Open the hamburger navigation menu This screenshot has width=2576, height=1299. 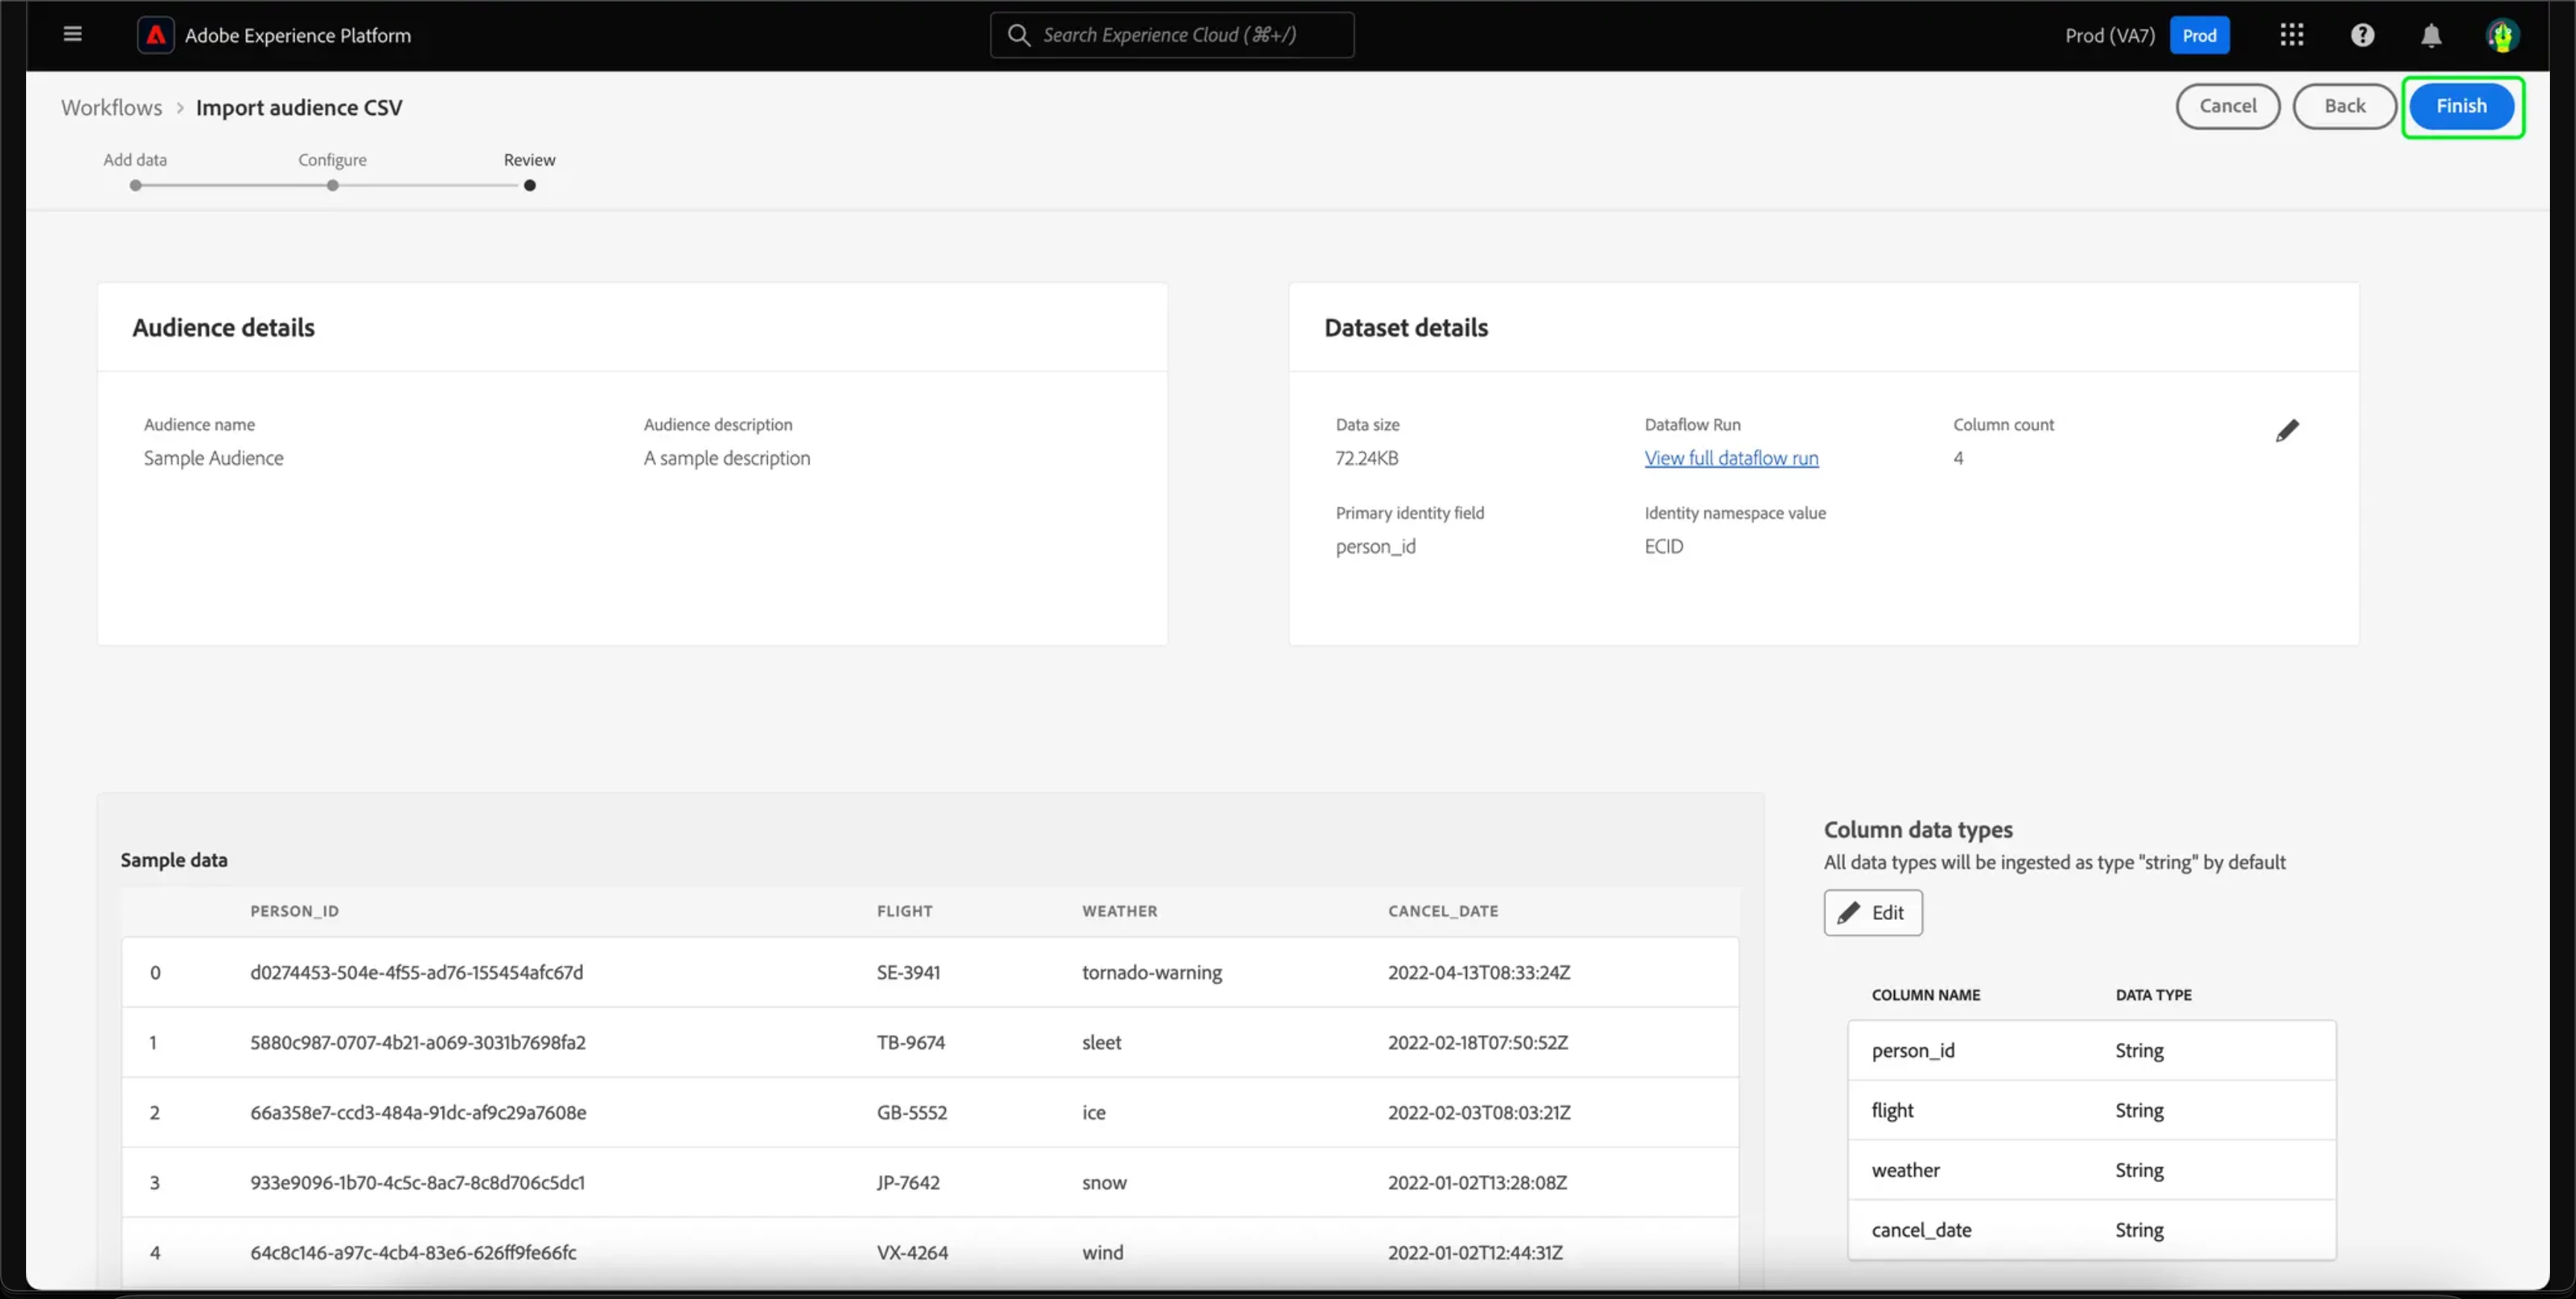(72, 34)
